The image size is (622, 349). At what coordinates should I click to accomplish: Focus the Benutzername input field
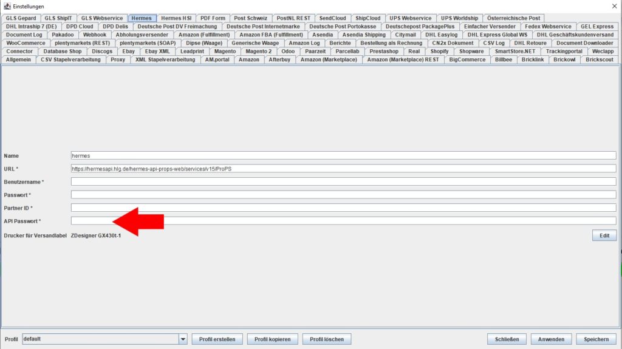pyautogui.click(x=344, y=181)
